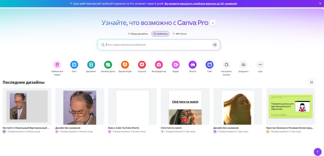Select the Документ icon
Screen dimensions: 324x156
tap(91, 65)
